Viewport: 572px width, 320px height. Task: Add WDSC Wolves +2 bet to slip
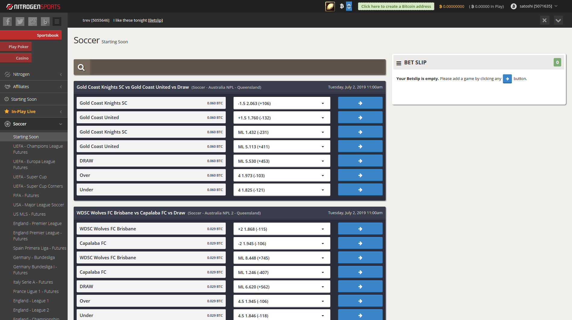pyautogui.click(x=360, y=229)
